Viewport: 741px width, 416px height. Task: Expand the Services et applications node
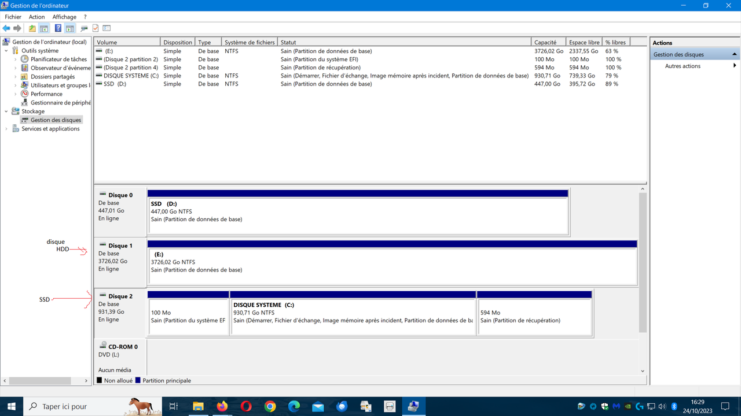point(6,128)
